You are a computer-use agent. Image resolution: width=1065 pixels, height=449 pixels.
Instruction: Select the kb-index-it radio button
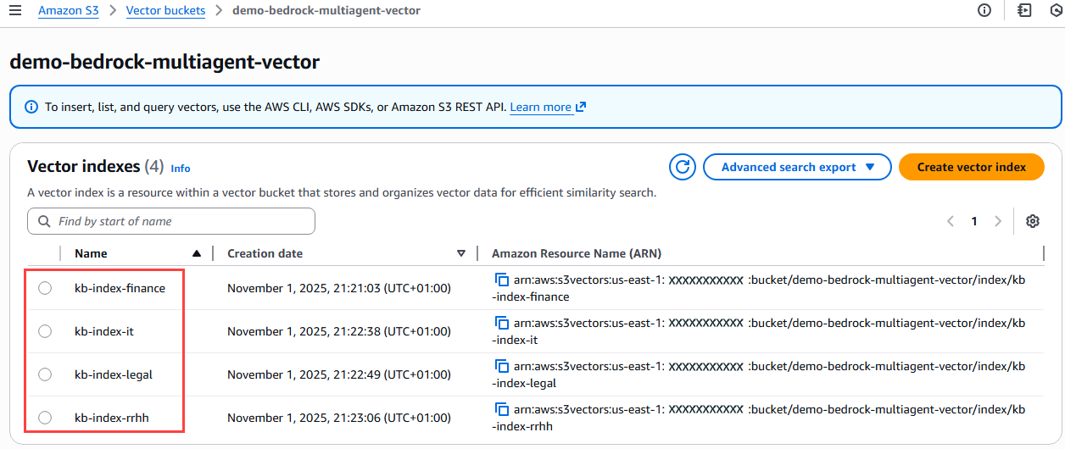tap(45, 331)
